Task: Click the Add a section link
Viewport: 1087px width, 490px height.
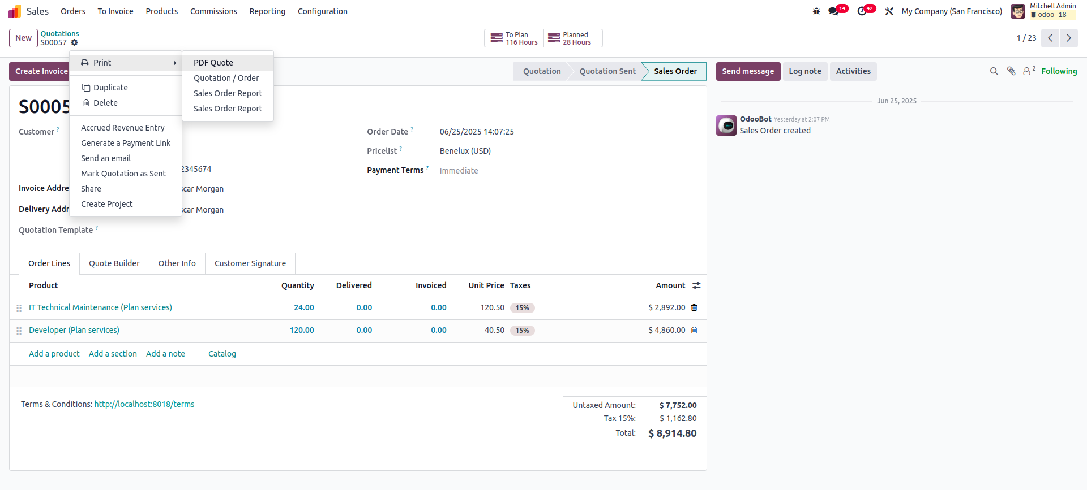Action: [x=113, y=354]
